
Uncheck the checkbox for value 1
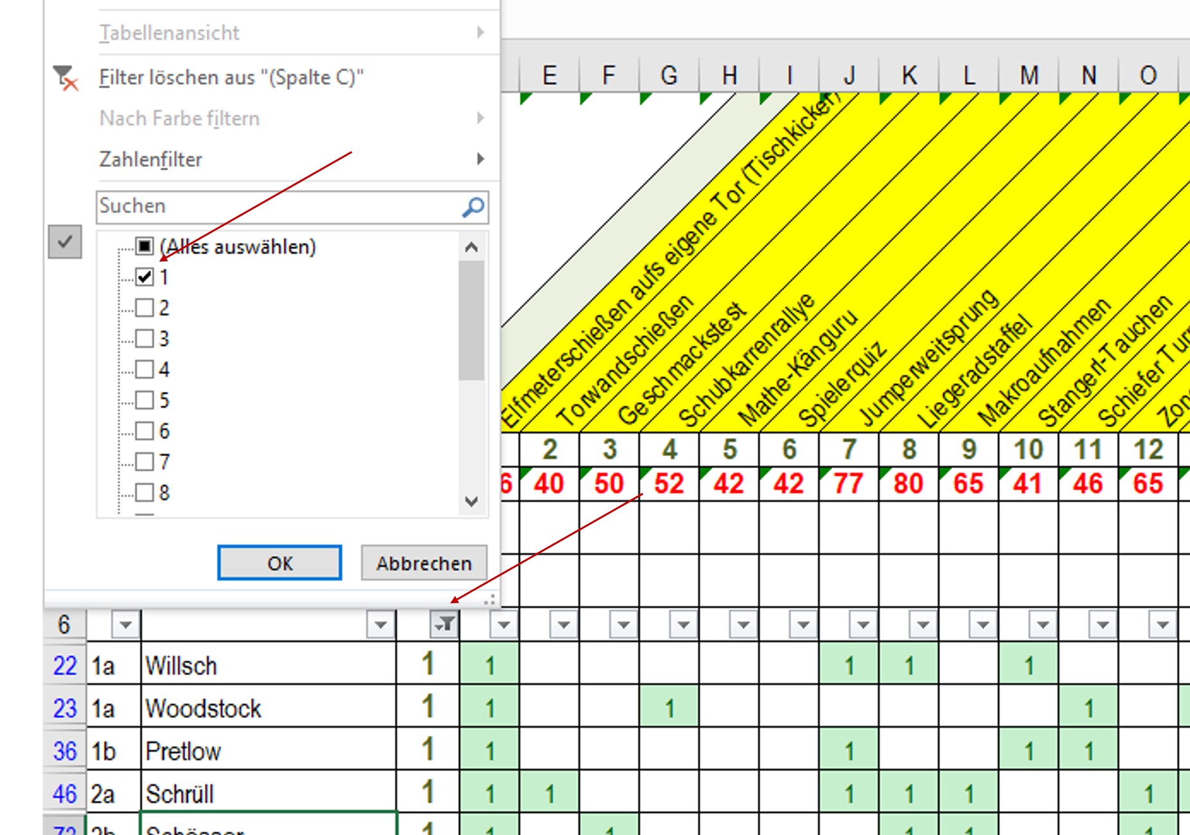pos(145,277)
